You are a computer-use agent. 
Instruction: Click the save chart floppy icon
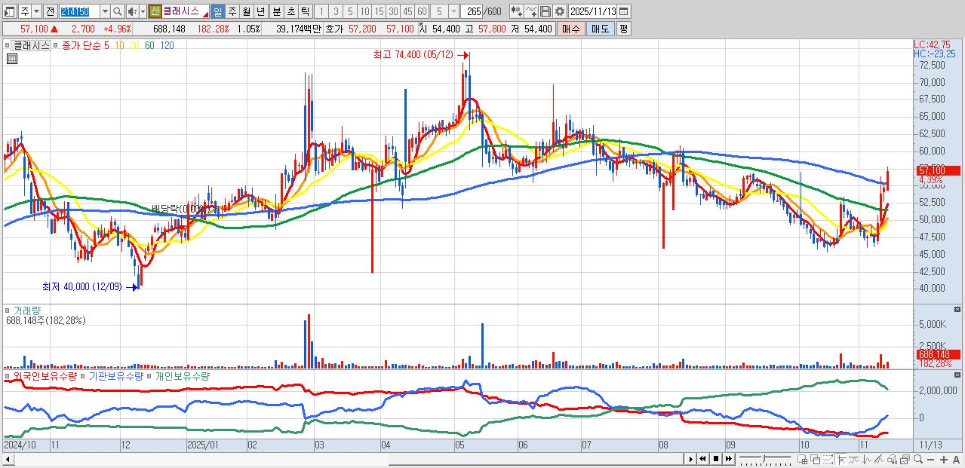[545, 11]
